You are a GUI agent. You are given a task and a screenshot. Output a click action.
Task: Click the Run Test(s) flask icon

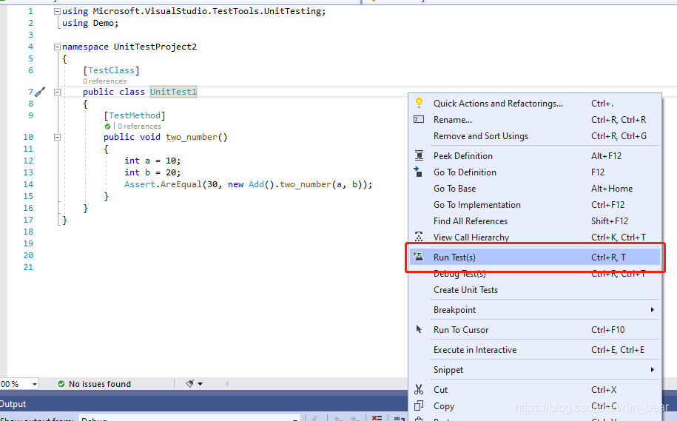coord(418,257)
